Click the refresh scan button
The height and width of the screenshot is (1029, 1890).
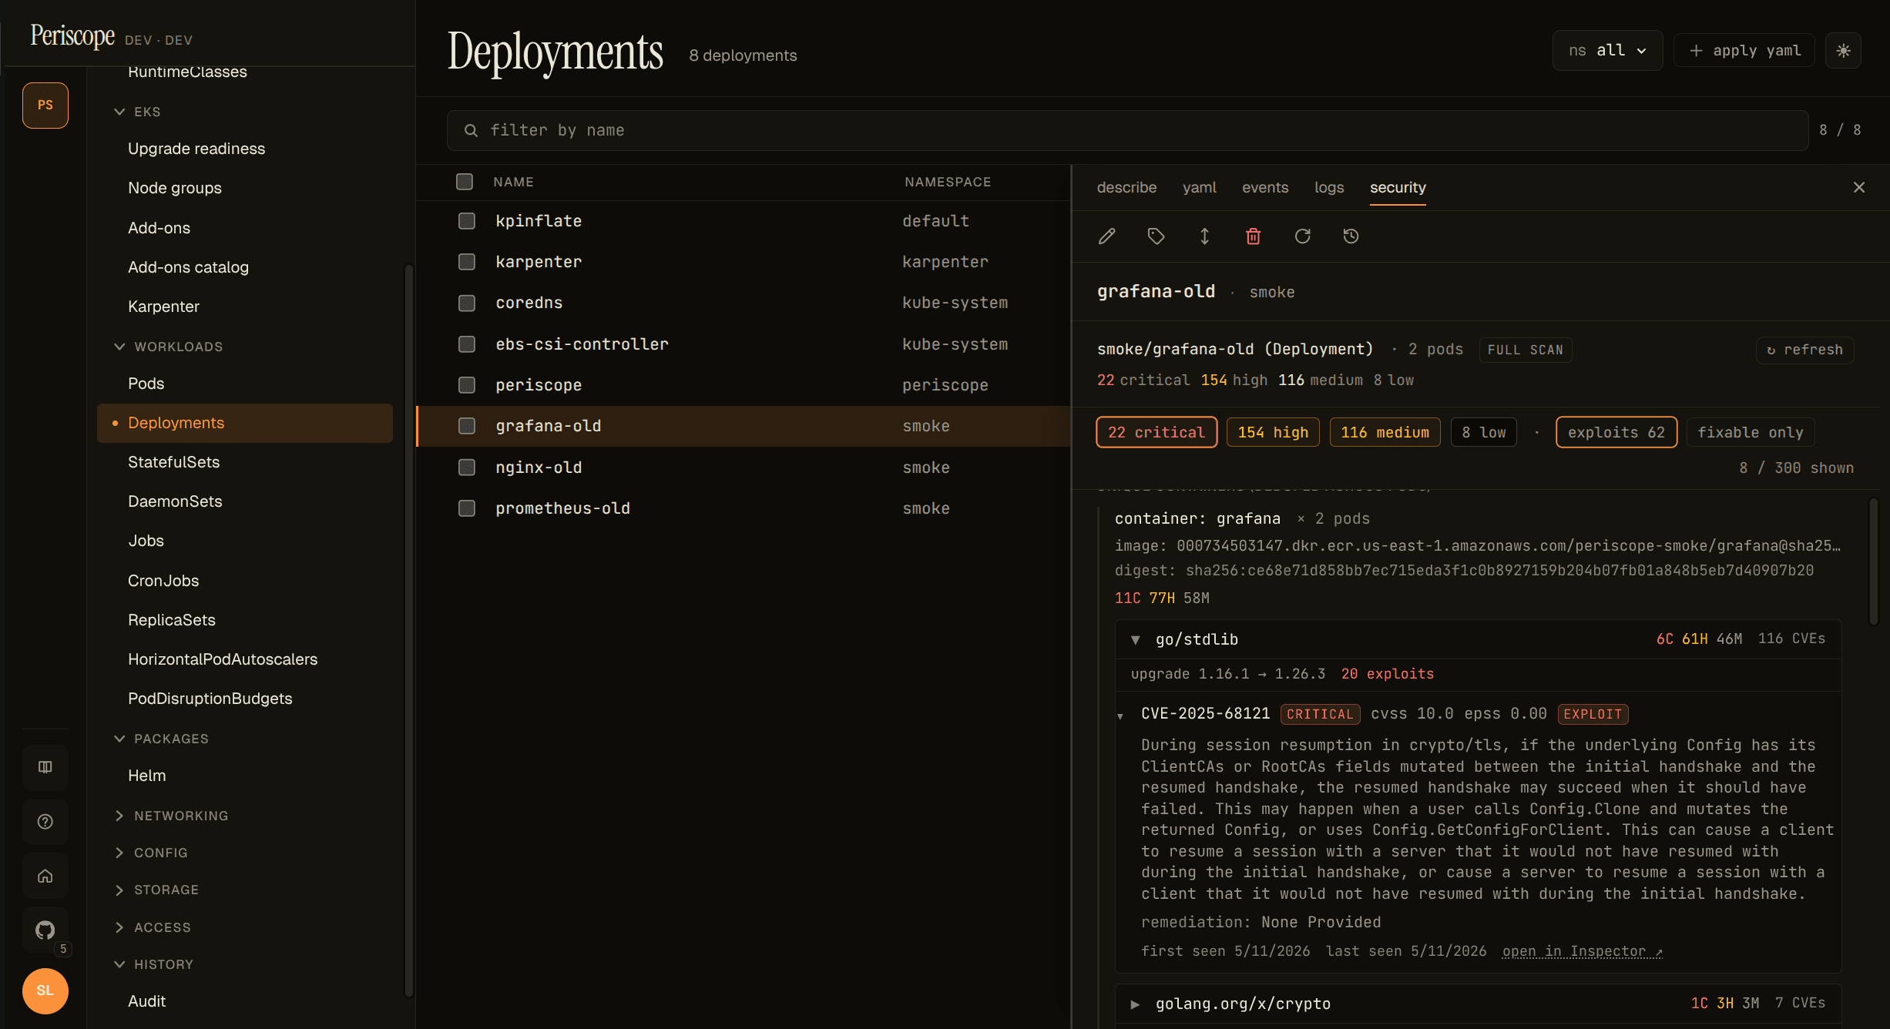click(1804, 350)
